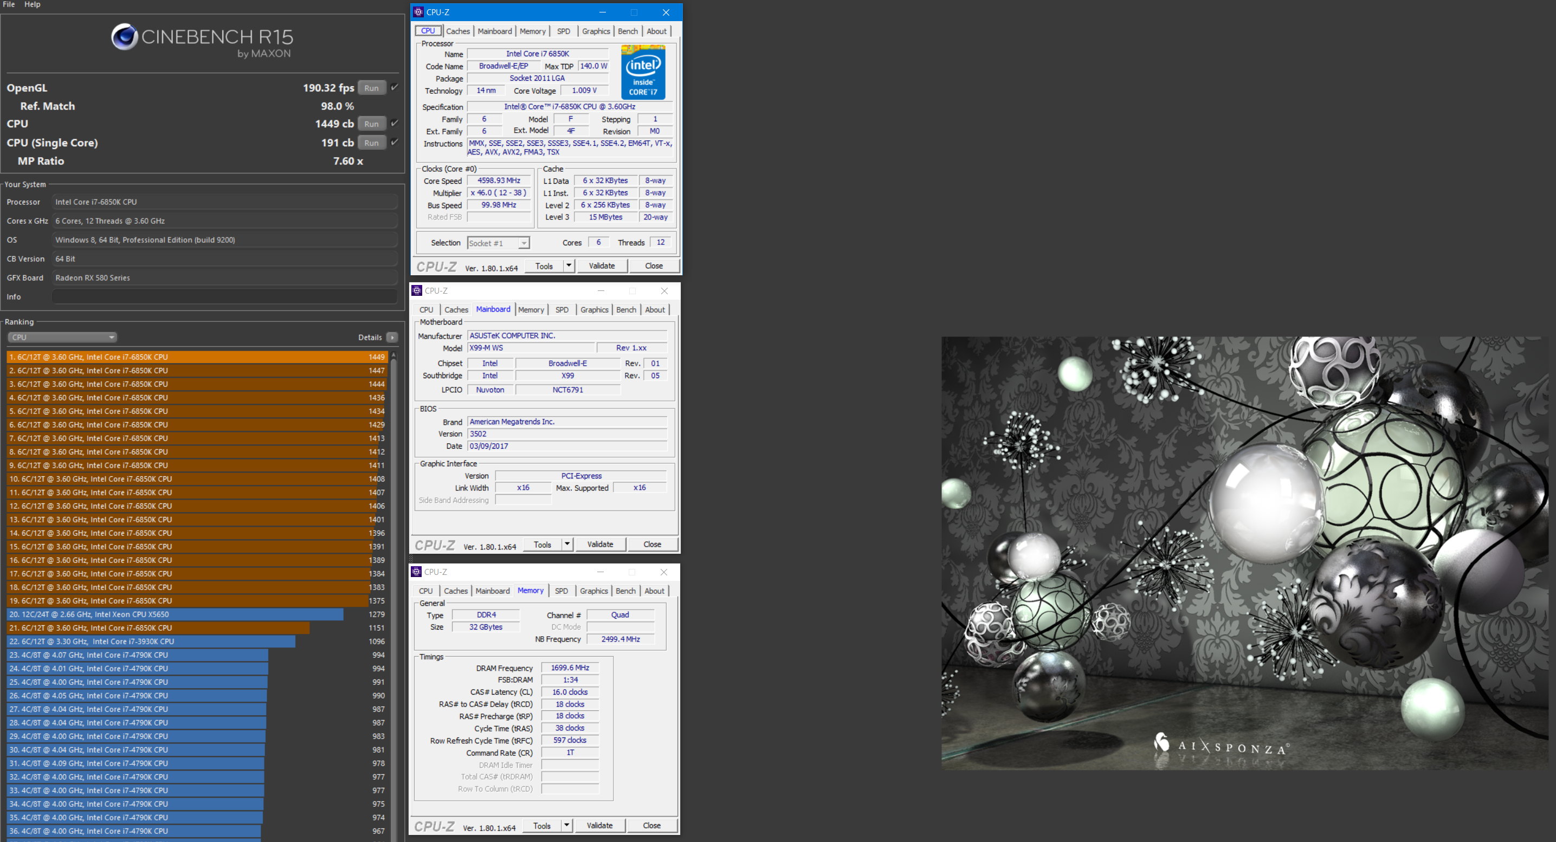1556x842 pixels.
Task: Run the CPU benchmark
Action: click(x=371, y=123)
